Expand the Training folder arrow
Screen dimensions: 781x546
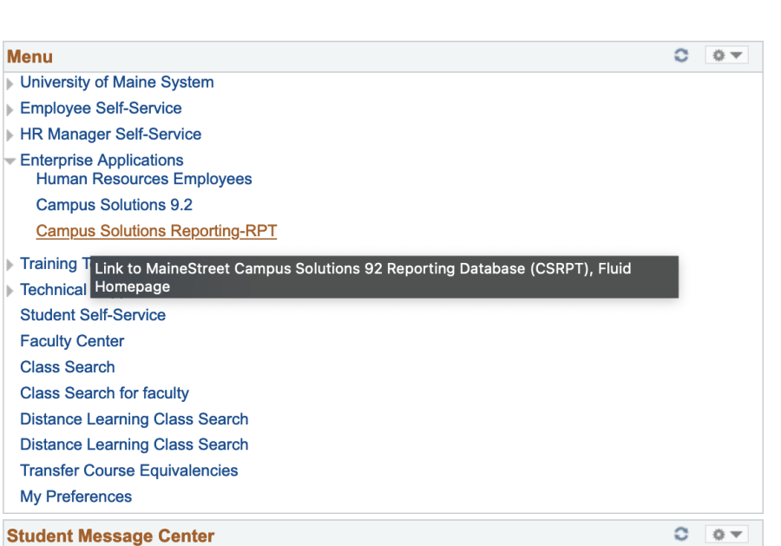point(10,265)
